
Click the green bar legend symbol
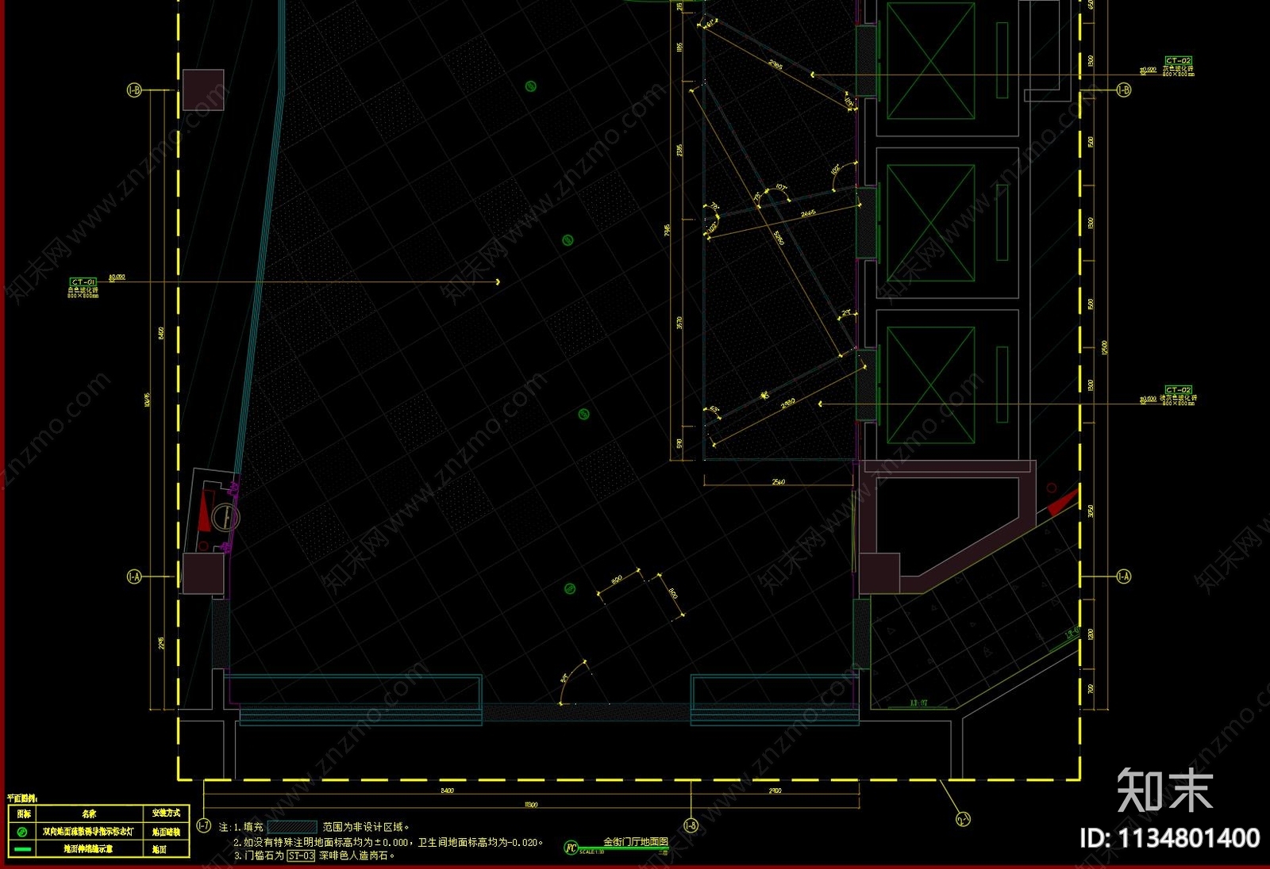coord(22,848)
